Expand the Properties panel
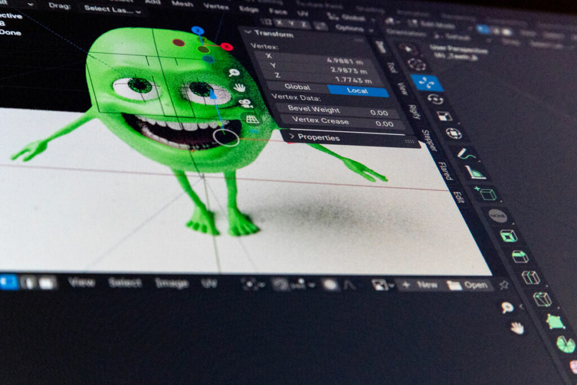The width and height of the screenshot is (577, 385). click(292, 136)
